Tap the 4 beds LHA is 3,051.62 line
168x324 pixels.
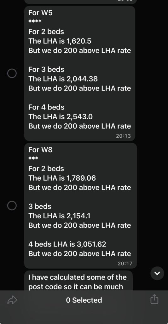pos(67,244)
